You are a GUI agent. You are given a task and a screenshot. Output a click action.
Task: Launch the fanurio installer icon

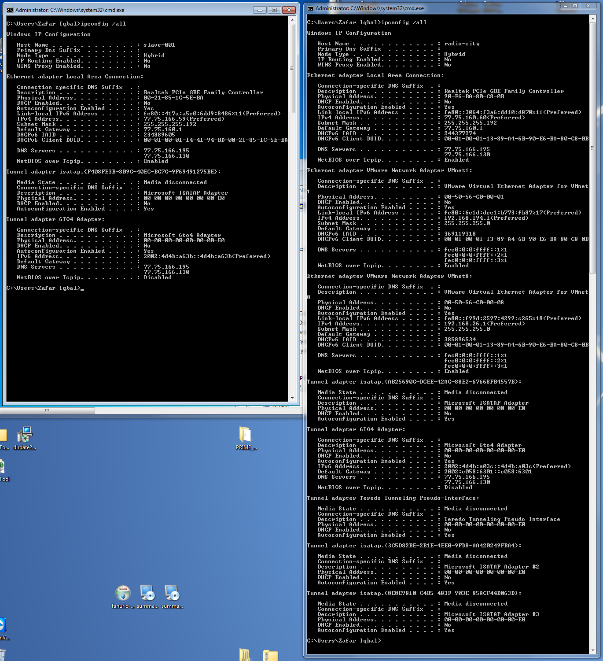click(123, 594)
